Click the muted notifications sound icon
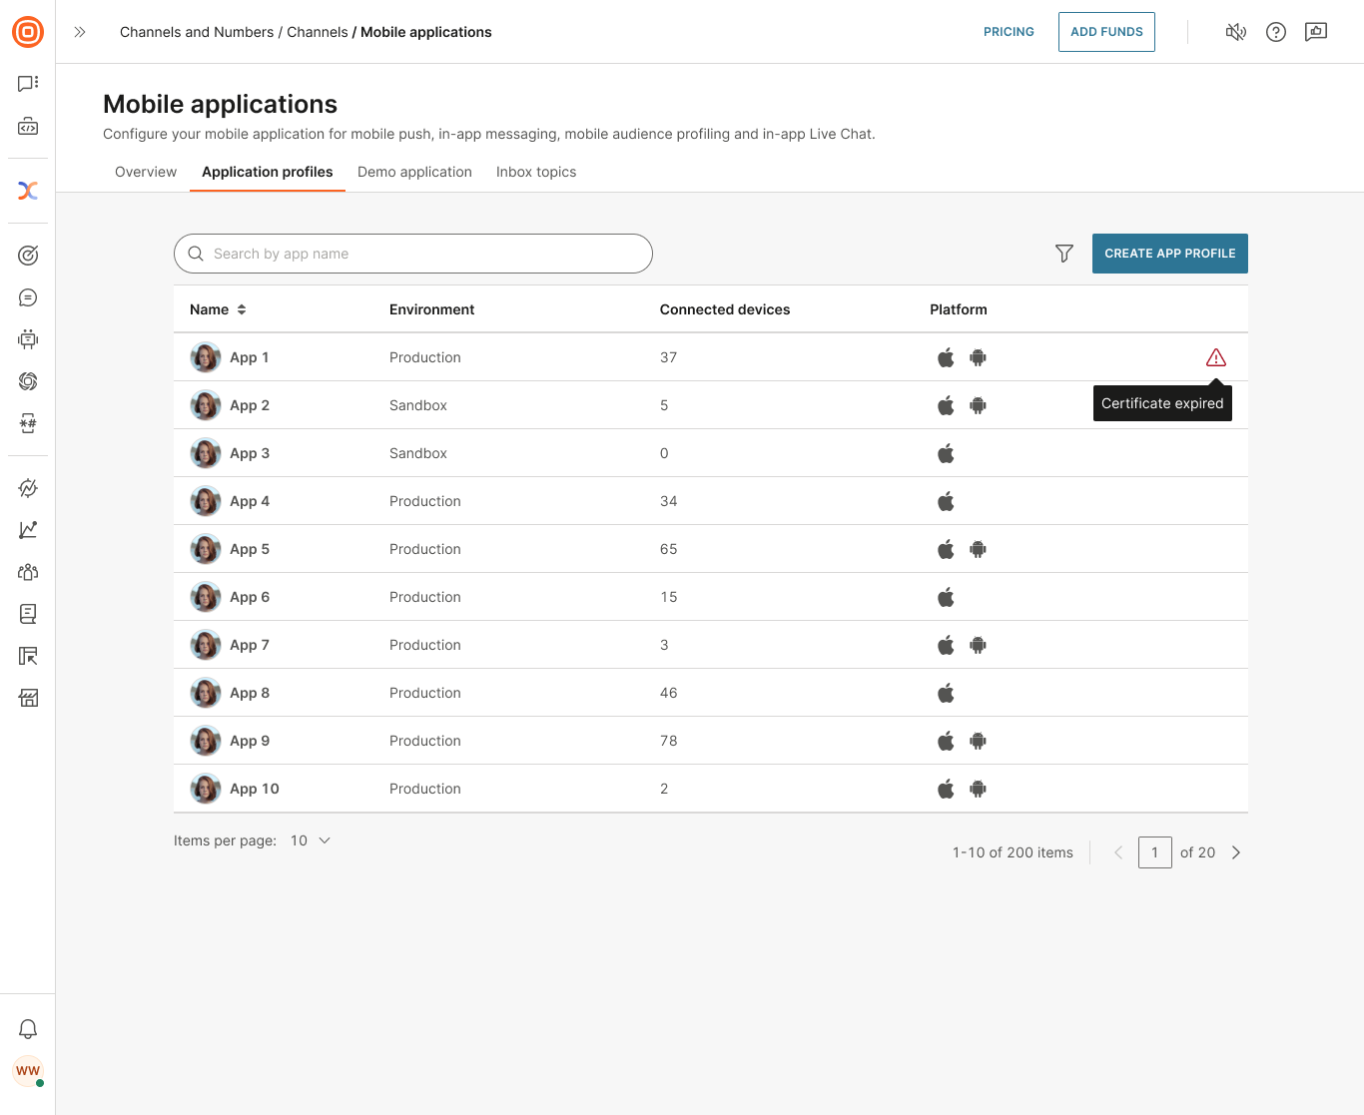 point(1235,32)
